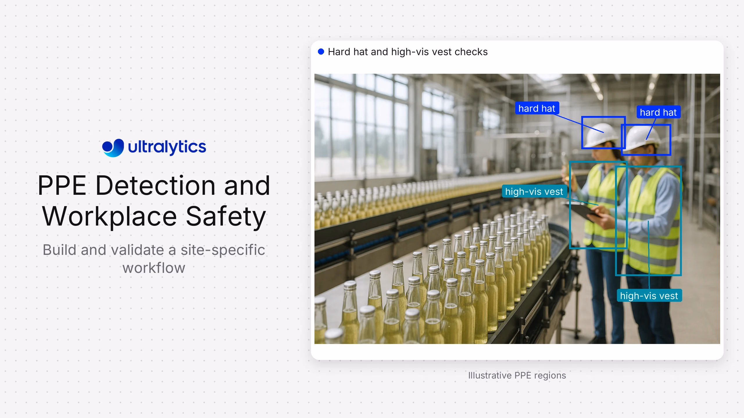Click the 'Build and validate a site-specific workflow' subtitle
744x418 pixels.
[154, 259]
